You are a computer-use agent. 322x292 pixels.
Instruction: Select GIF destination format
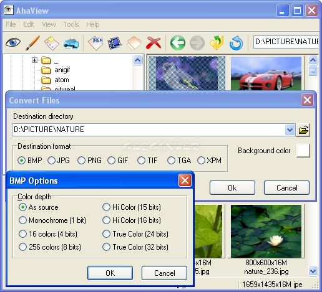(118, 161)
